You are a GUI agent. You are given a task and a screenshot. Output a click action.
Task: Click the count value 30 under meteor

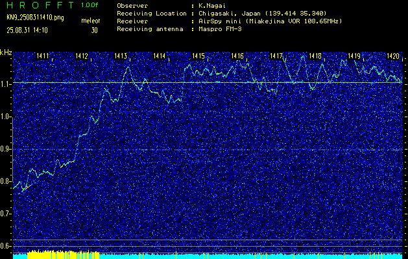pos(94,30)
